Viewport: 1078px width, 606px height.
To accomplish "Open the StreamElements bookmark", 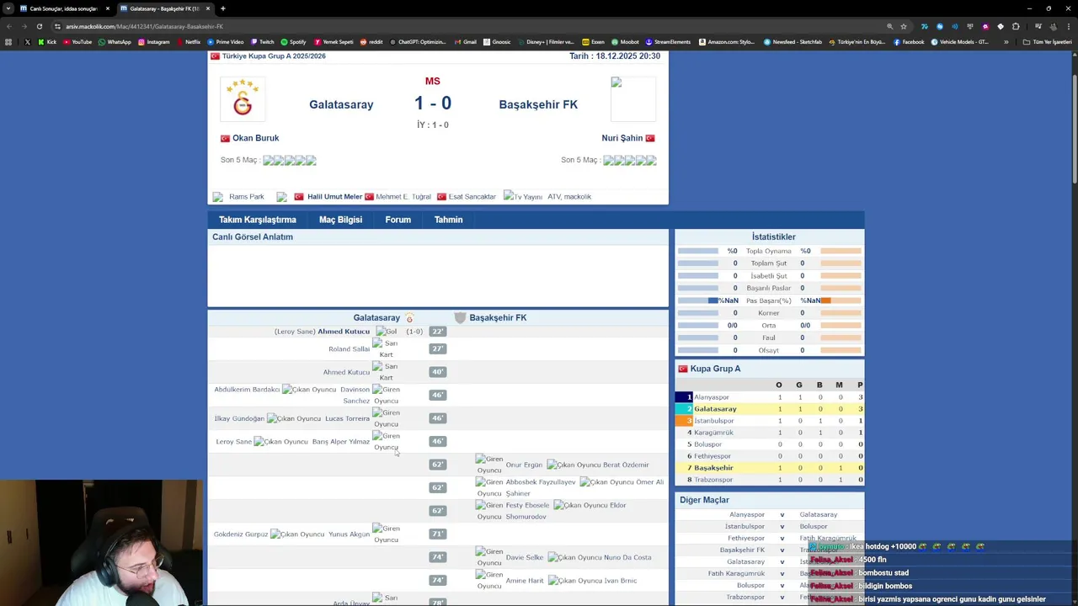I will tap(668, 42).
